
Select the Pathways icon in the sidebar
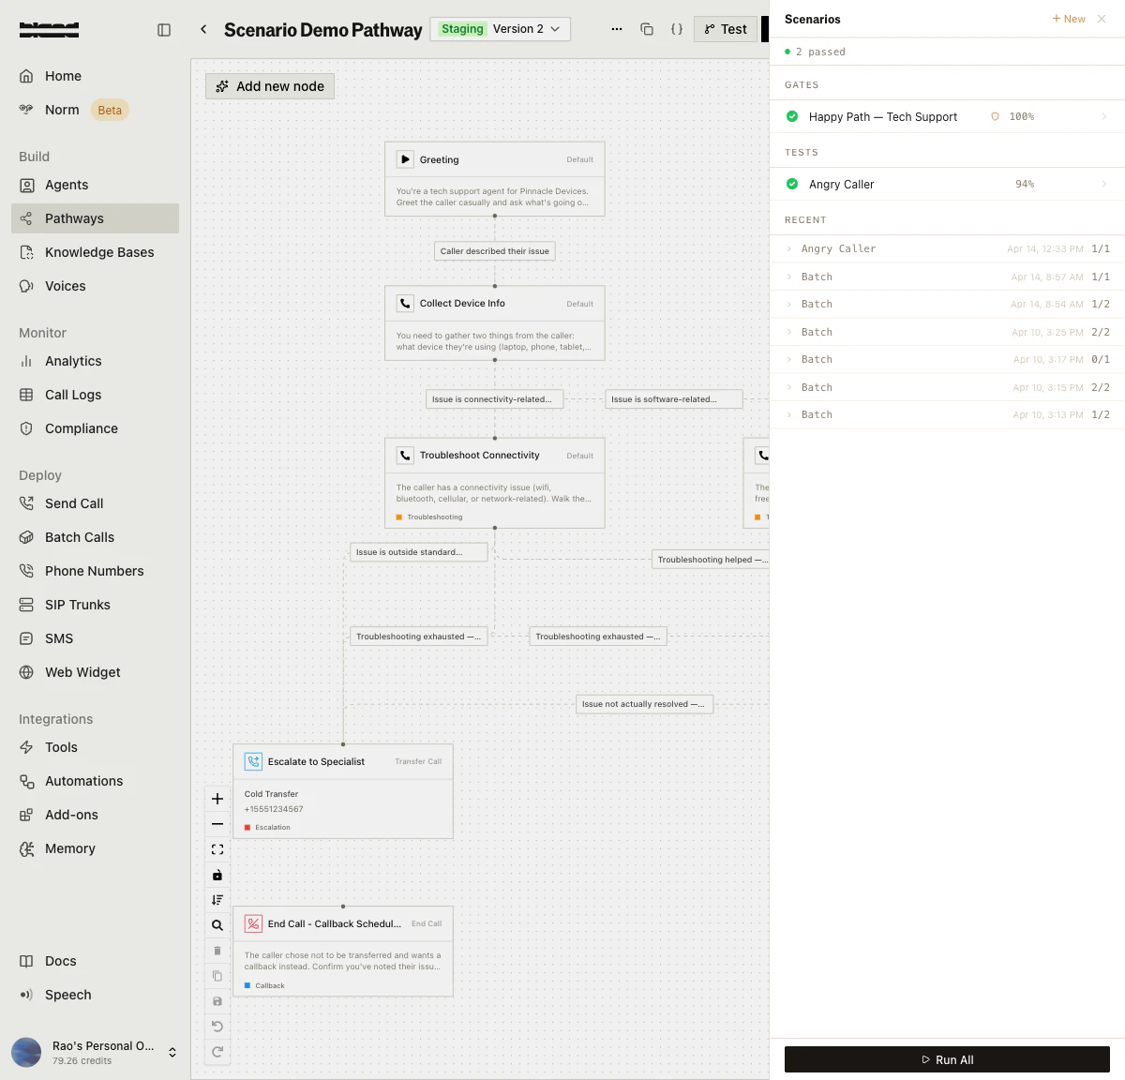pos(27,218)
